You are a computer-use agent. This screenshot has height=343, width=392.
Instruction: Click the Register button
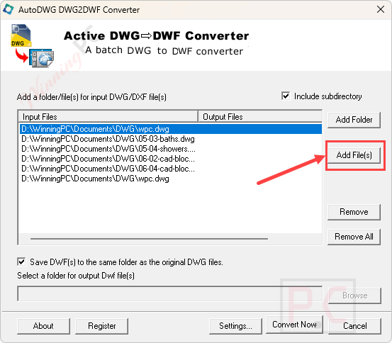click(102, 326)
